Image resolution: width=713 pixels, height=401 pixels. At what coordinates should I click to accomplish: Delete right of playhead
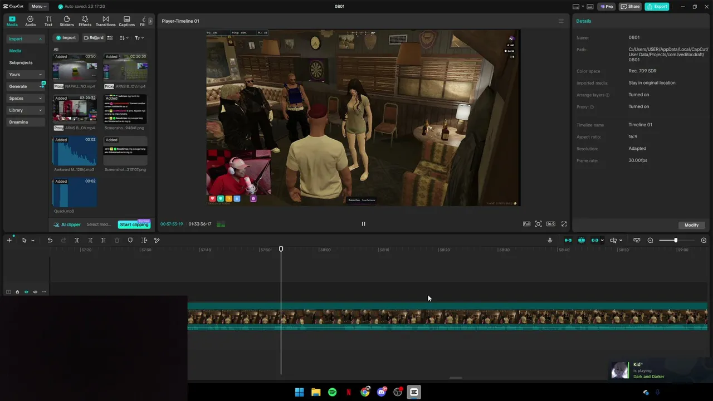(x=103, y=240)
